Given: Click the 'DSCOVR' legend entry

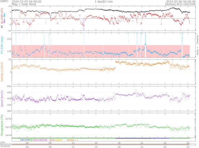Looking at the screenshot, I should [24, 140].
